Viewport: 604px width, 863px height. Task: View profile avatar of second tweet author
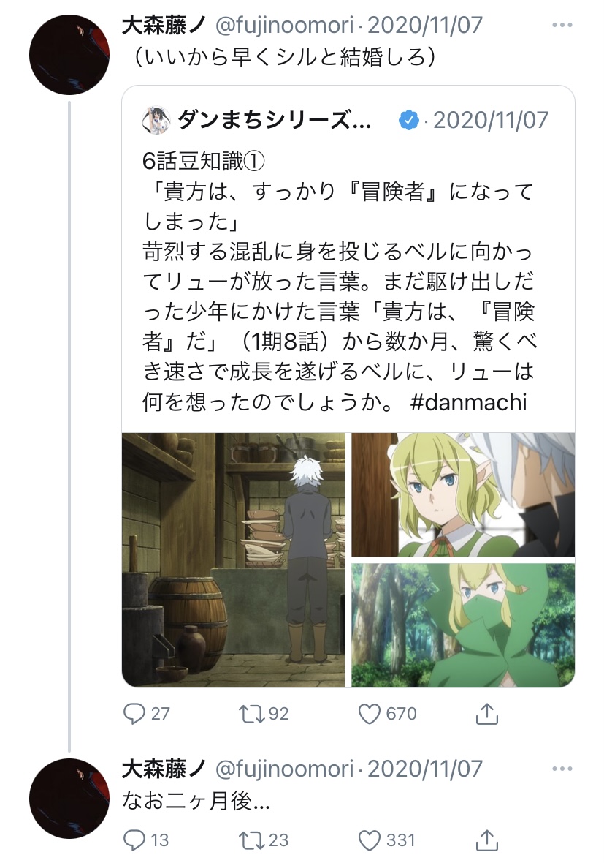(69, 799)
